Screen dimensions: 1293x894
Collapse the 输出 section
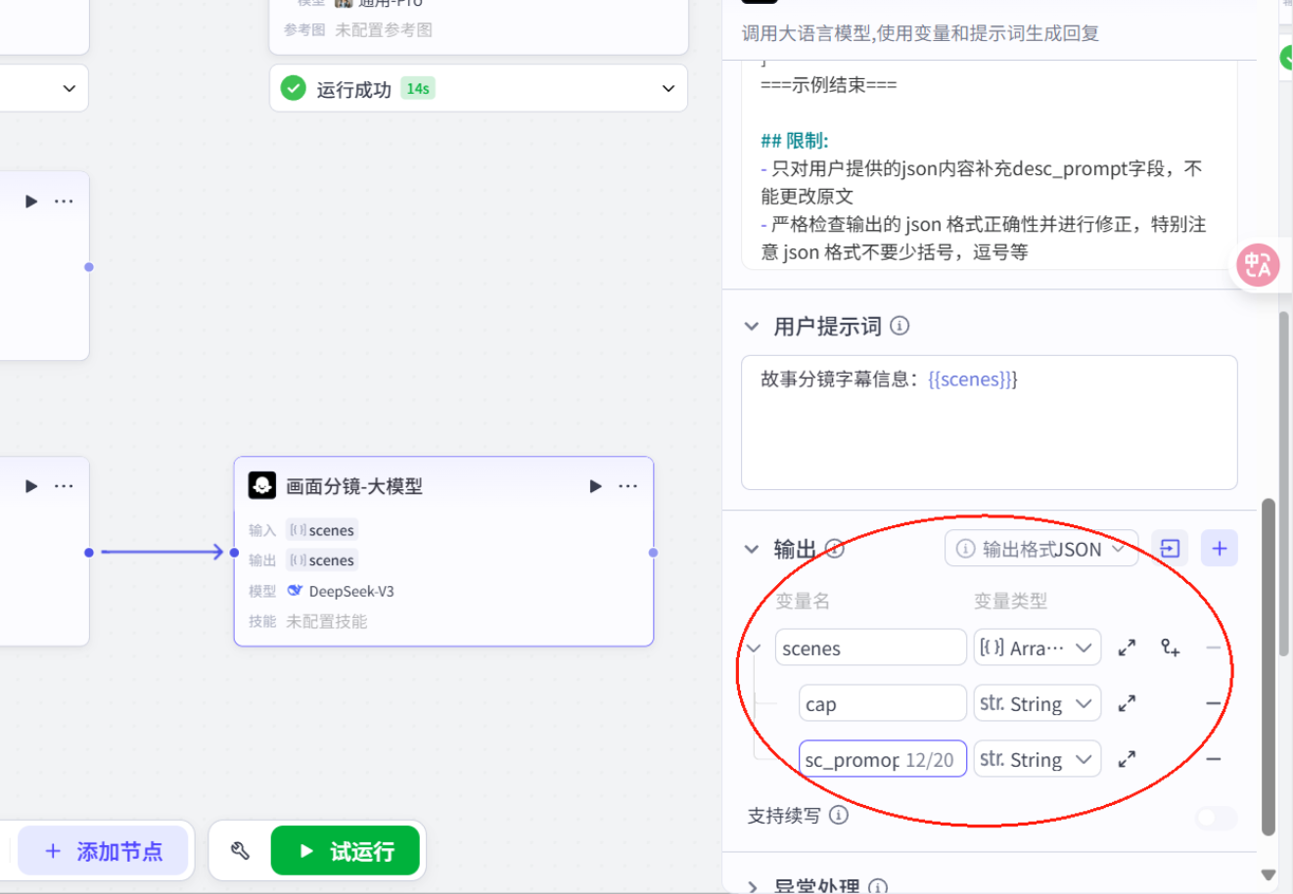click(752, 549)
